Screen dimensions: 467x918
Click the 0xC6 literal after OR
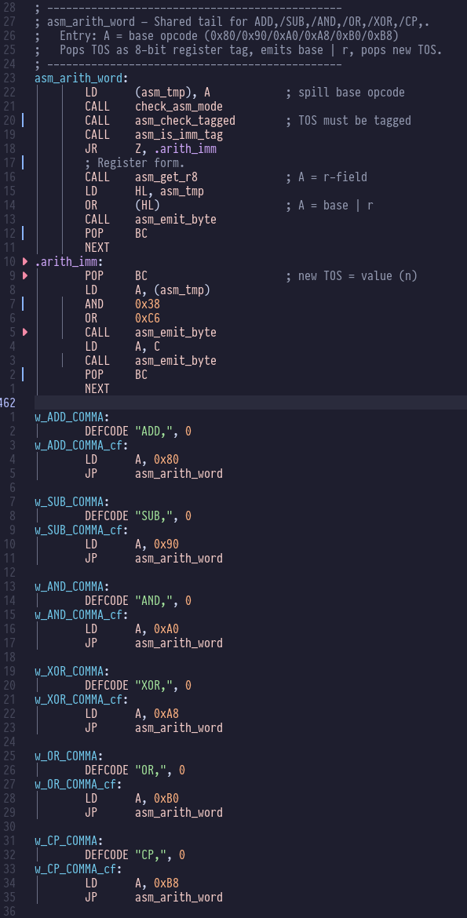click(x=148, y=318)
